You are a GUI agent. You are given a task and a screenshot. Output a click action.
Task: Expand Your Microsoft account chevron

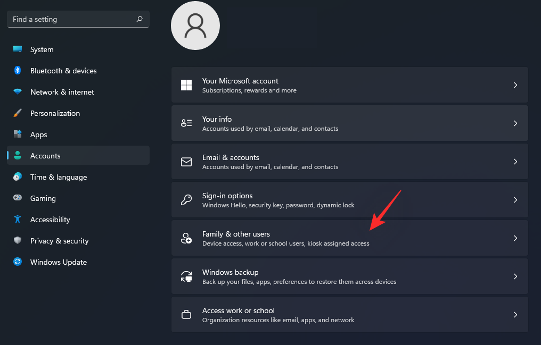coord(515,85)
